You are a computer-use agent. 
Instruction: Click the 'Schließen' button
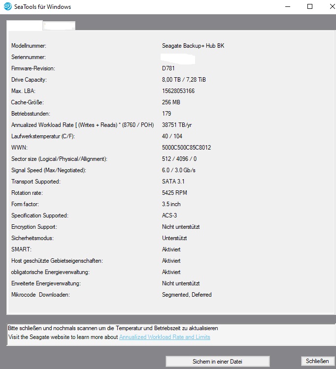coord(317,361)
